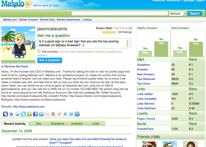Open the Tips Received stat link
206x147 pixels.
(146, 79)
